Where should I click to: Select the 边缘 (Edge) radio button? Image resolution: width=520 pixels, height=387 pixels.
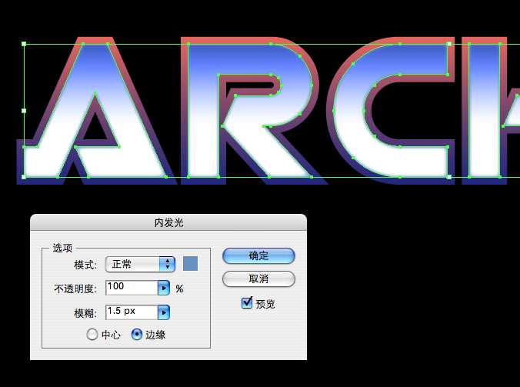[x=137, y=335]
